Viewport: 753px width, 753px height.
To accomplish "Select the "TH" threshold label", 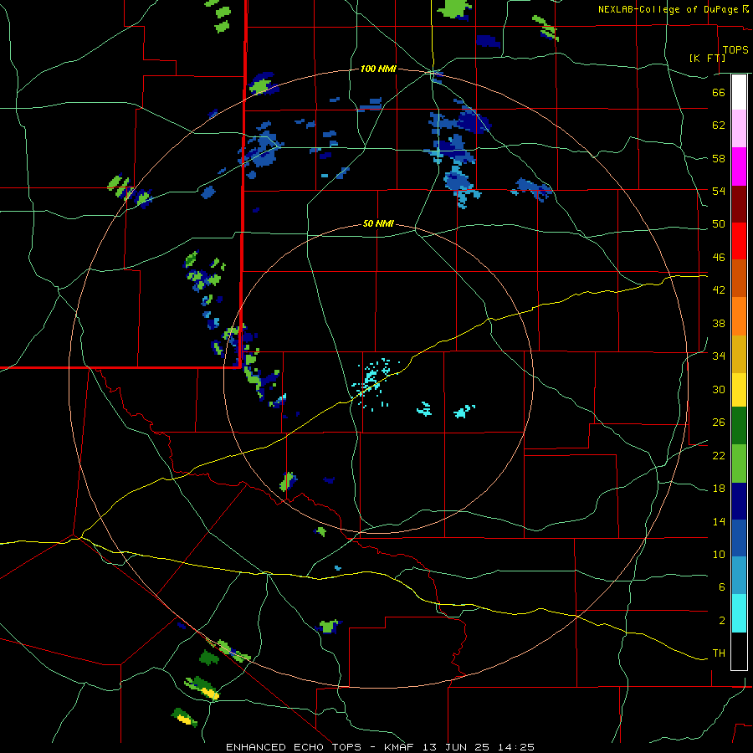I will tap(719, 653).
